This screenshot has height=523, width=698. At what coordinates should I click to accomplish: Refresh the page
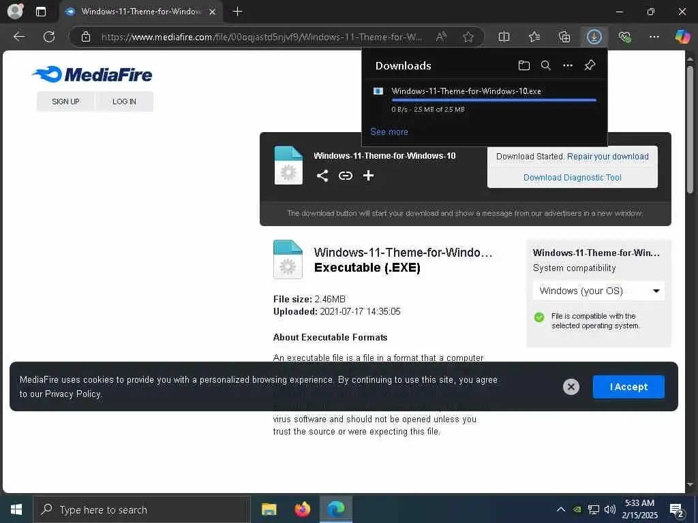[x=49, y=37]
